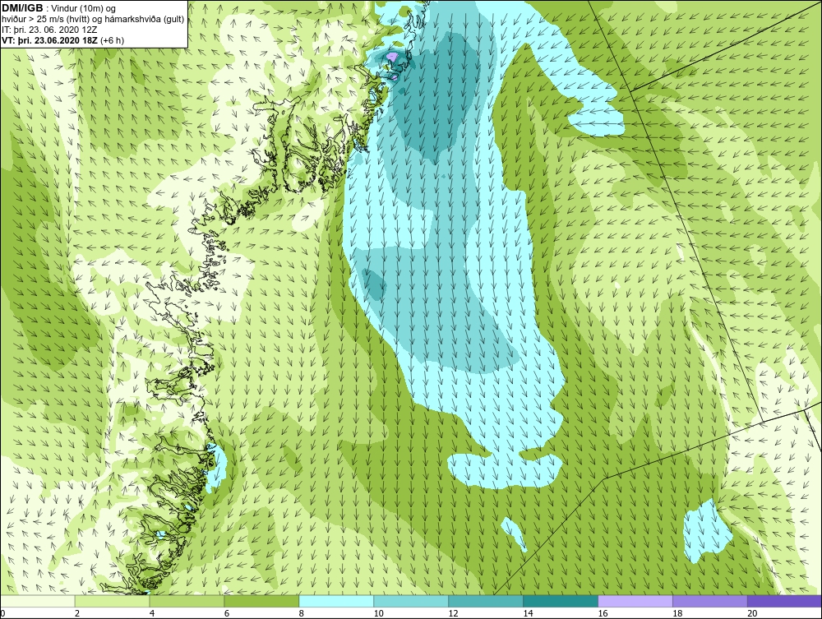
Task: Click the 'IT: þri. 23. 06. 2020 12Z' line
Action: pyautogui.click(x=49, y=30)
